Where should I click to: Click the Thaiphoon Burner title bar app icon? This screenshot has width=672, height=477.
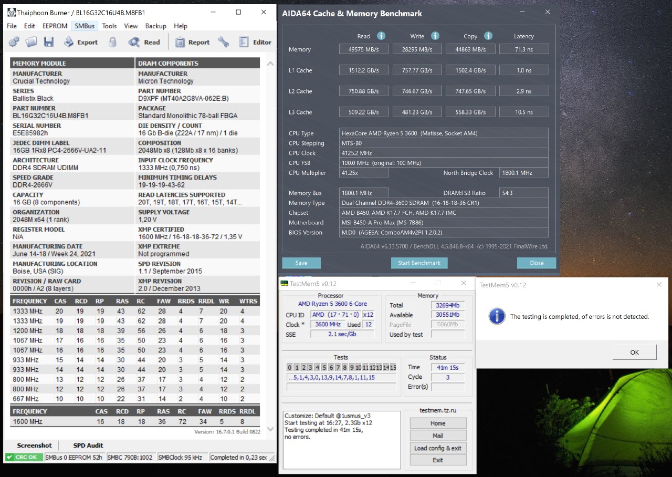pos(11,12)
